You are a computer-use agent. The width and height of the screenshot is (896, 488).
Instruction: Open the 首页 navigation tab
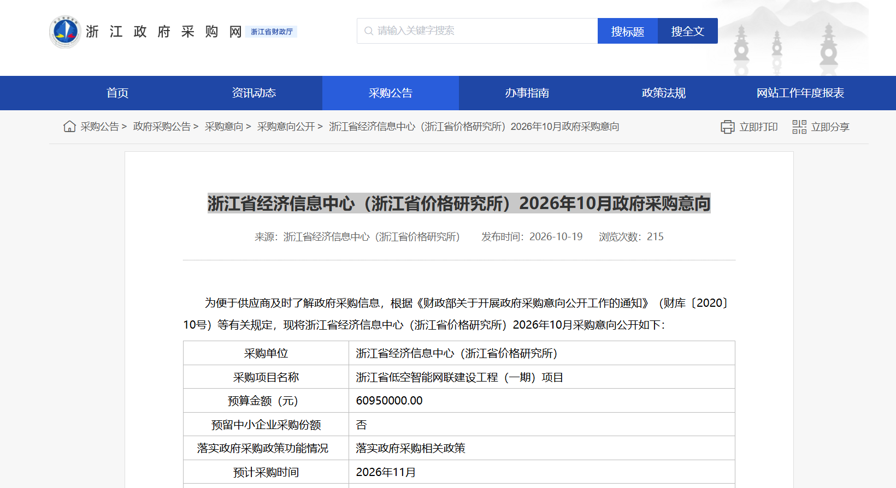(117, 93)
